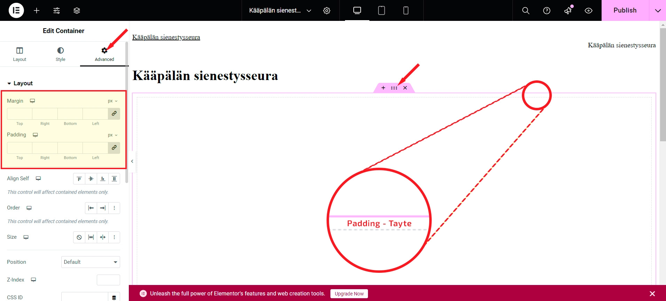Switch to the Style tab
This screenshot has width=666, height=301.
tap(60, 54)
